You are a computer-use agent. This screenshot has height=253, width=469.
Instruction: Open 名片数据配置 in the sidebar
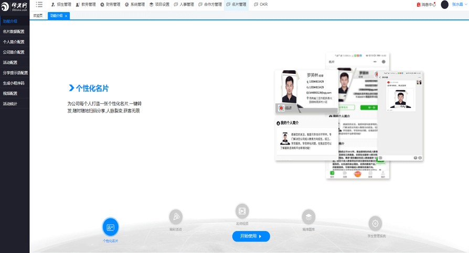pos(14,31)
